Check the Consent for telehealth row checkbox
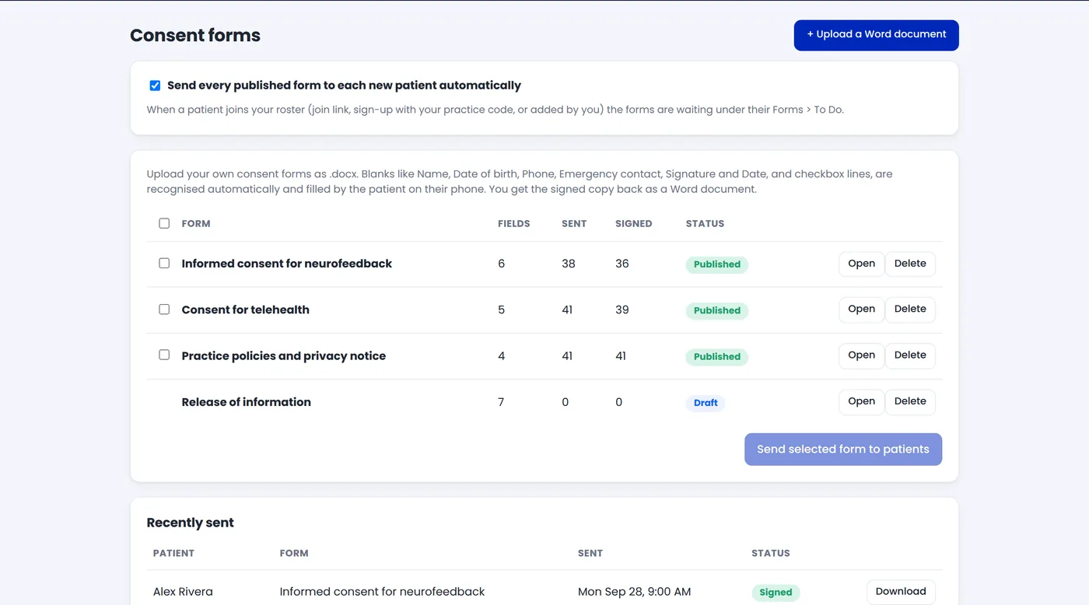The width and height of the screenshot is (1089, 605). (x=164, y=309)
